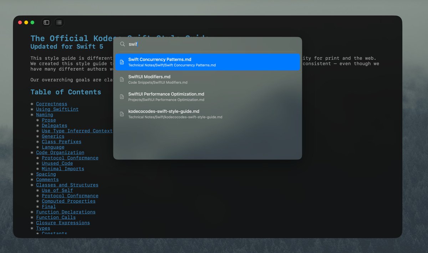Open the Closure Expressions link
The image size is (428, 253).
(63, 223)
